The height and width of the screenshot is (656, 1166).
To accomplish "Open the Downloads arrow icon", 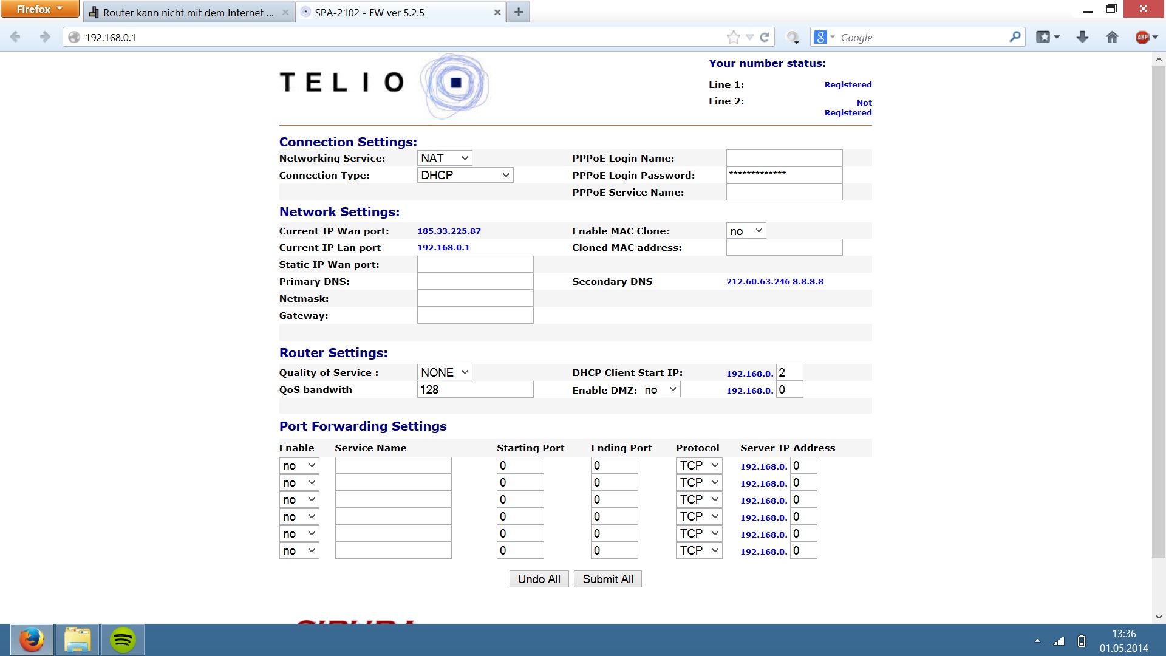I will pos(1082,37).
